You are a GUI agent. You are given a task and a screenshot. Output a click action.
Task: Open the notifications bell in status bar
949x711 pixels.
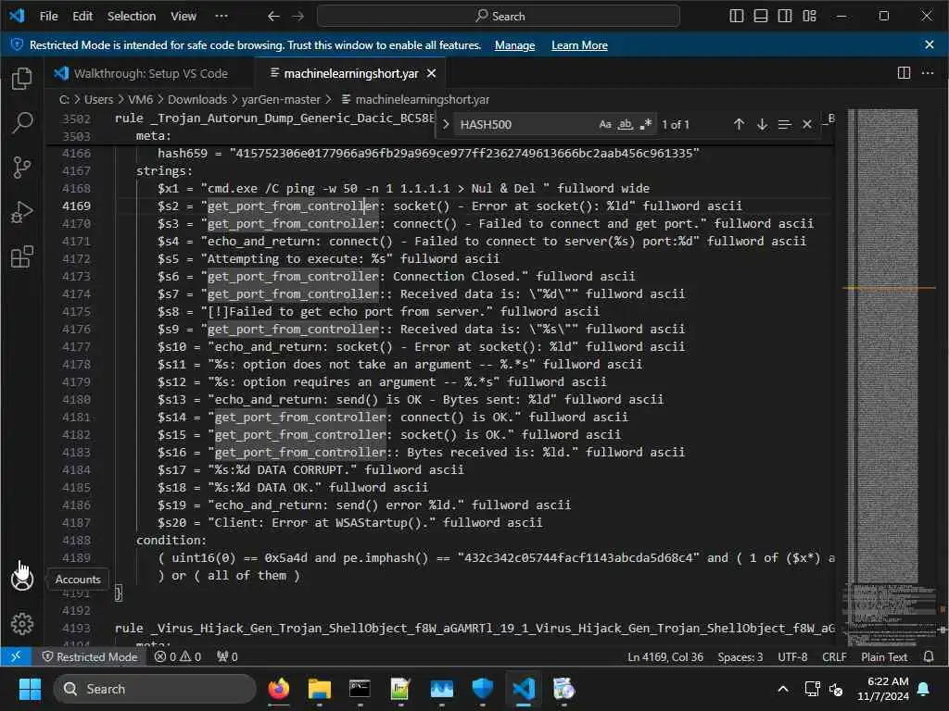[x=929, y=656]
